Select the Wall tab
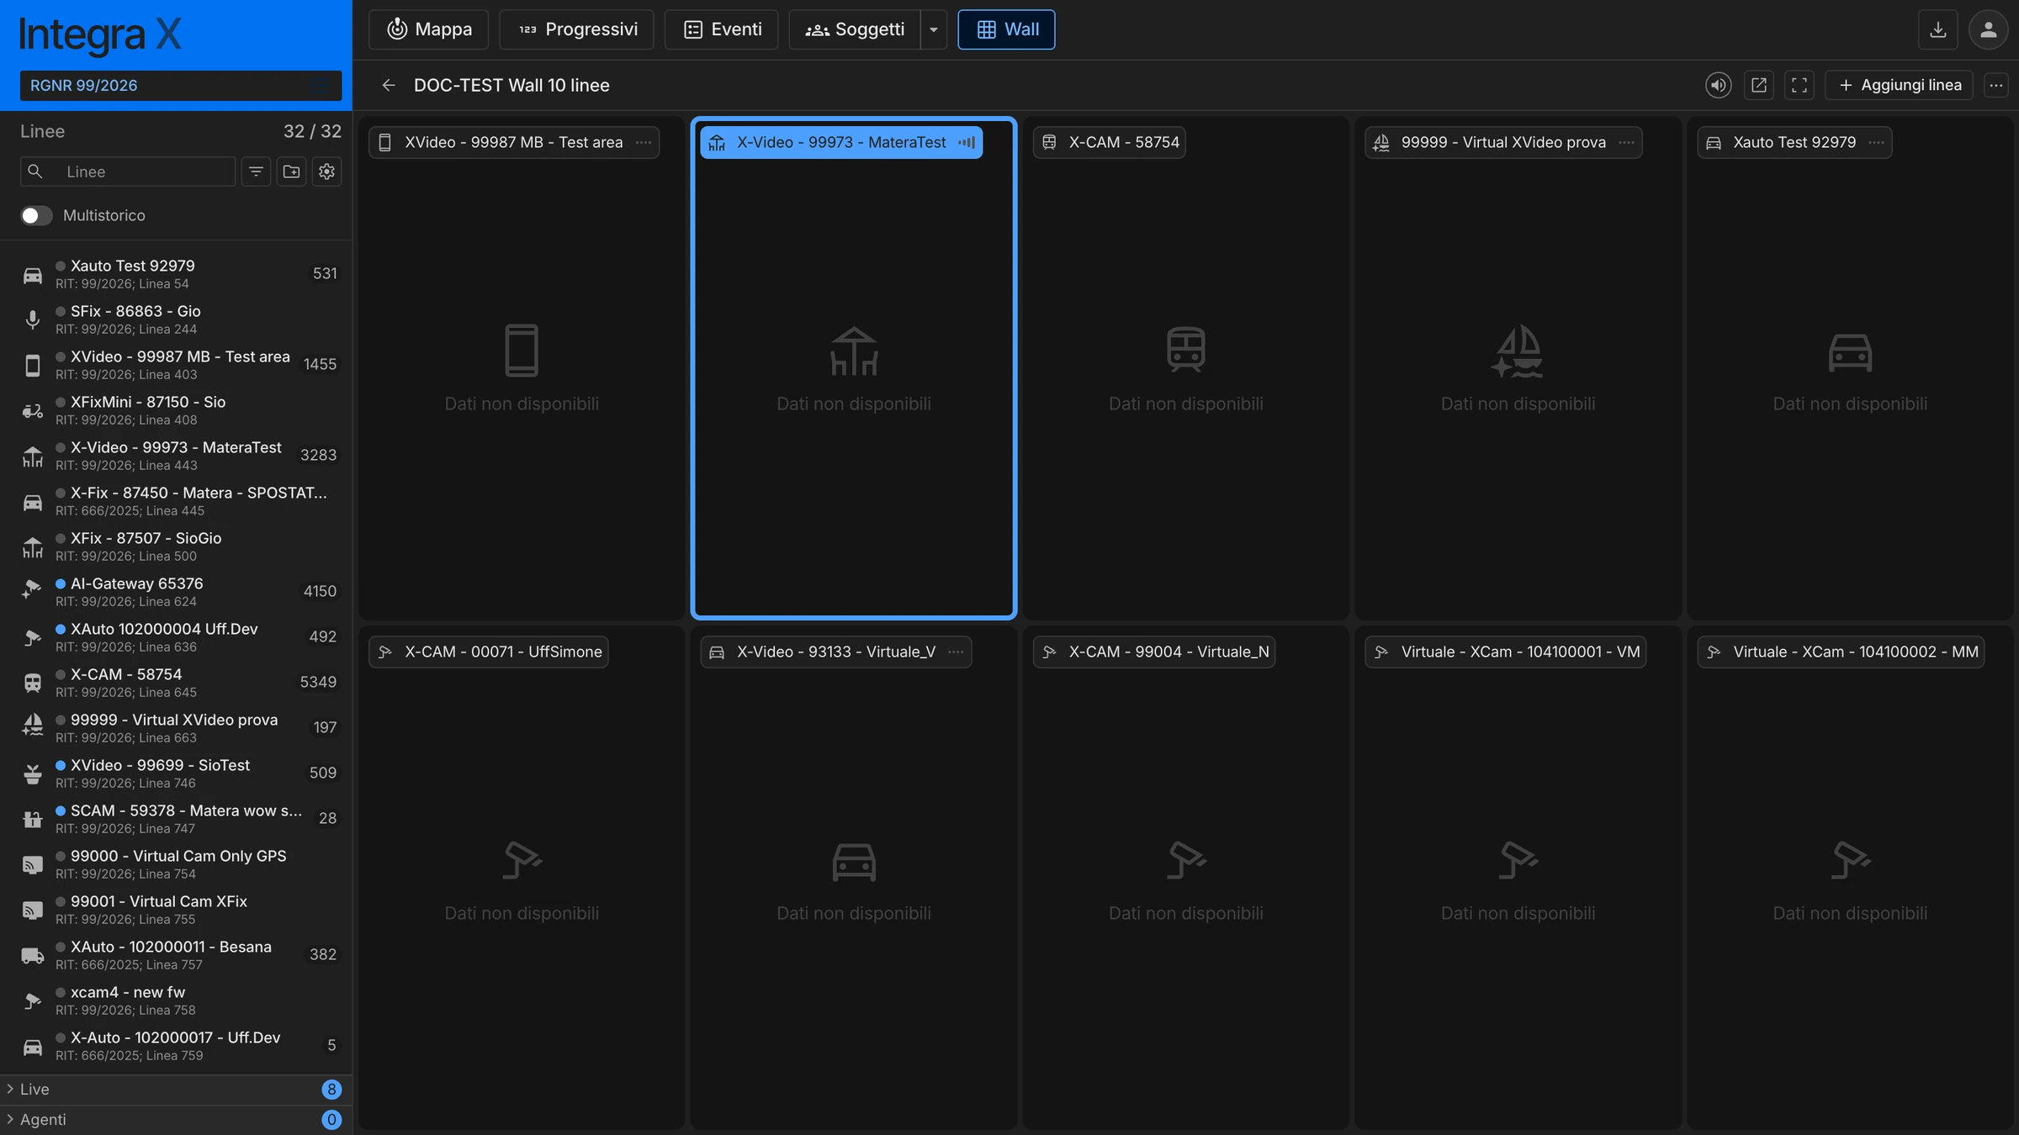The height and width of the screenshot is (1135, 2019). (x=1006, y=29)
